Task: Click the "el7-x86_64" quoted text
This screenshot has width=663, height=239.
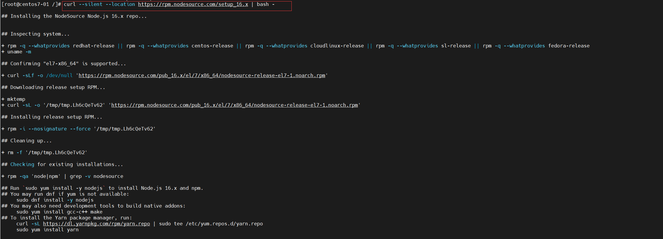Action: coord(61,64)
